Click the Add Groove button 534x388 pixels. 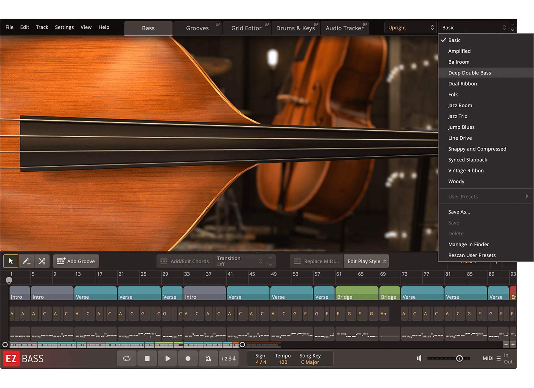tap(76, 261)
